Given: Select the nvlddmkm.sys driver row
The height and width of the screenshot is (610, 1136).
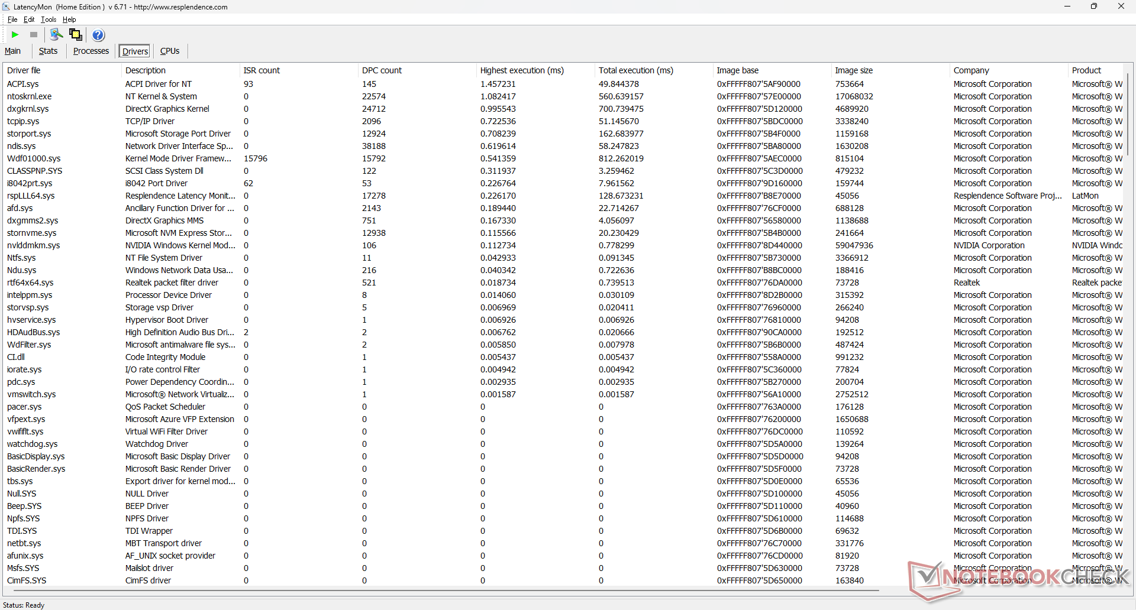Looking at the screenshot, I should (x=33, y=245).
